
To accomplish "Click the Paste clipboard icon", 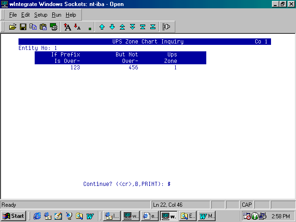I will pos(43,27).
